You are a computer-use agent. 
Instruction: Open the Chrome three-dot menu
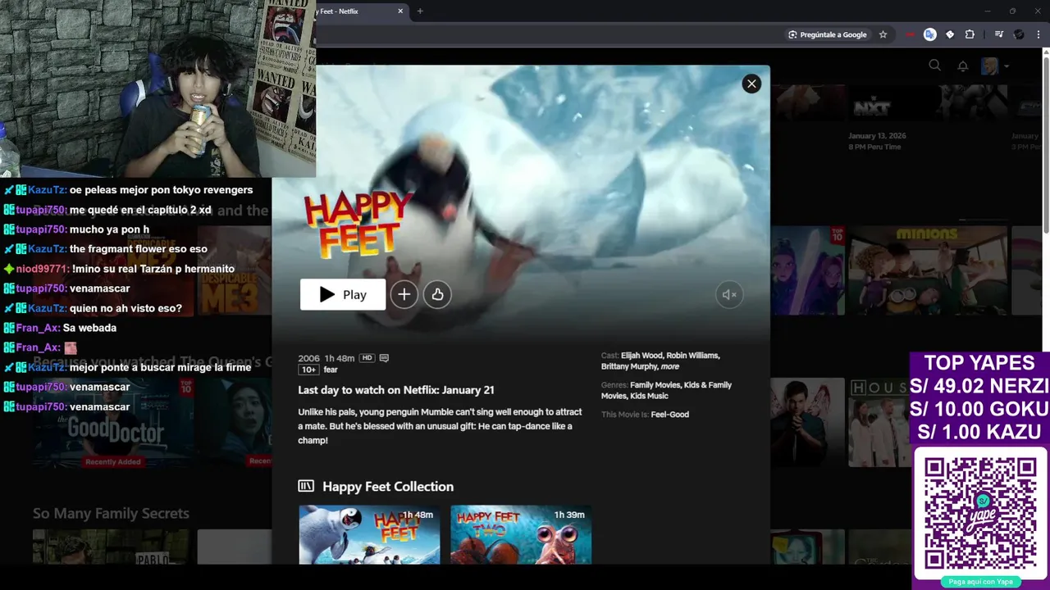[x=1039, y=34]
